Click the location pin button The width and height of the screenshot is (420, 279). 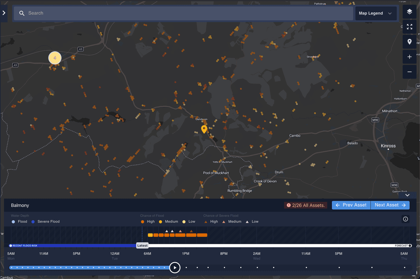pyautogui.click(x=409, y=42)
